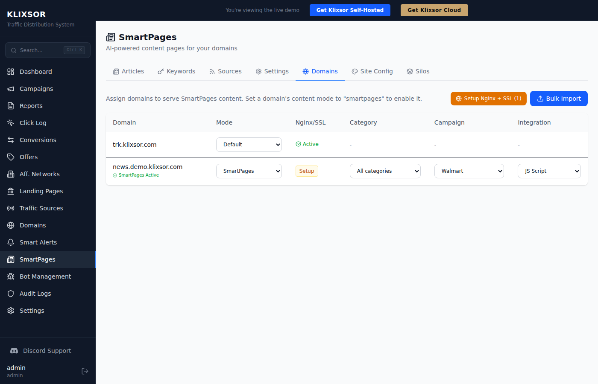Image resolution: width=598 pixels, height=384 pixels.
Task: Open the Site Config tab
Action: pos(372,71)
